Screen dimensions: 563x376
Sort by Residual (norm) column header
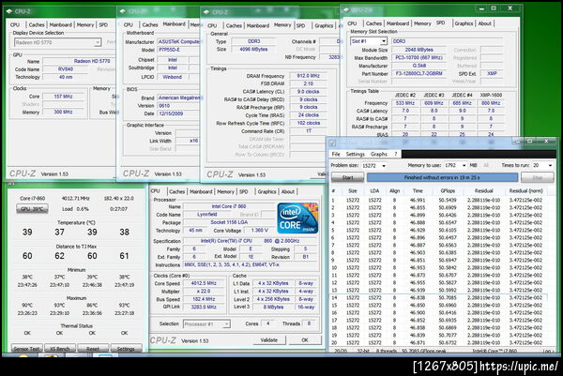point(525,191)
